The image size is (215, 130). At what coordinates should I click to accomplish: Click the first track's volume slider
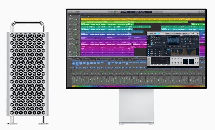[x=75, y=20]
